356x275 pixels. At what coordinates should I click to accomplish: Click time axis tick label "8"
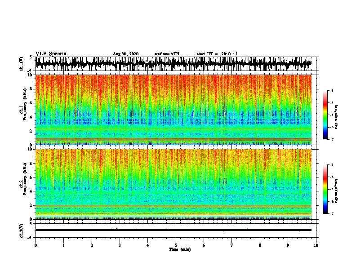pyautogui.click(x=260, y=245)
